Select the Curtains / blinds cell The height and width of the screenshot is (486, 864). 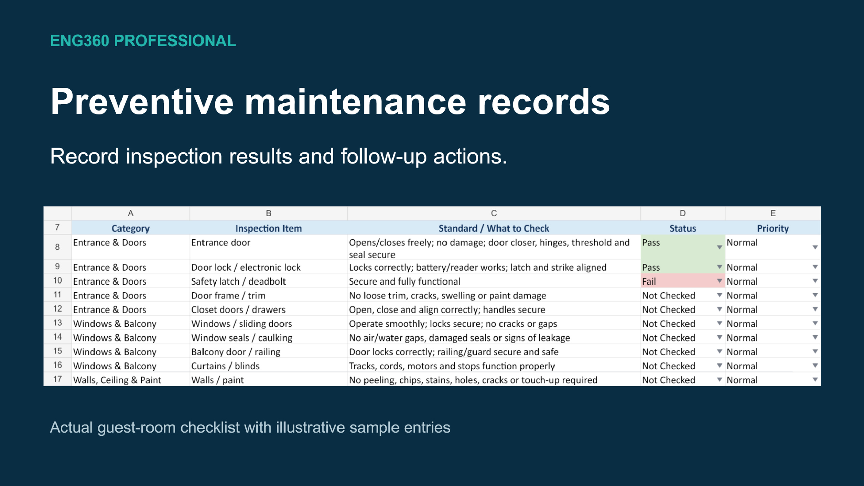(x=269, y=365)
